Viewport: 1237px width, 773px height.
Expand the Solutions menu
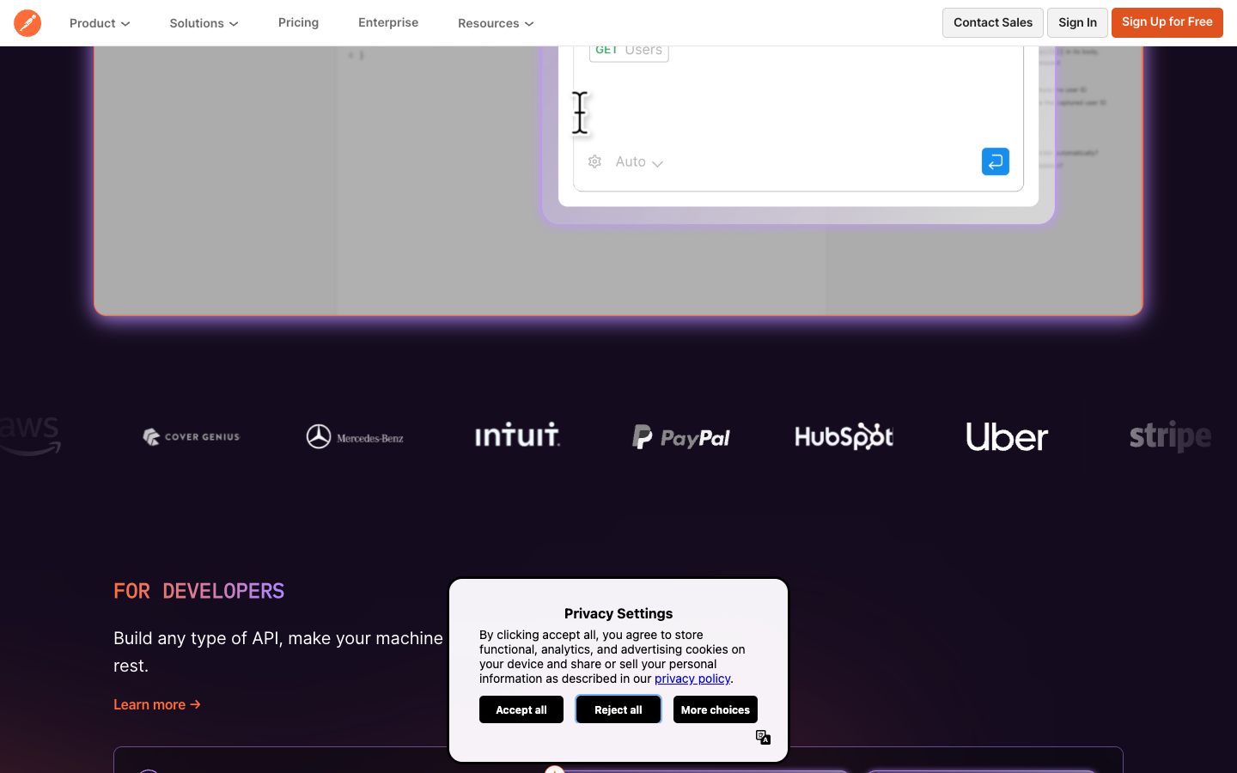(x=204, y=23)
